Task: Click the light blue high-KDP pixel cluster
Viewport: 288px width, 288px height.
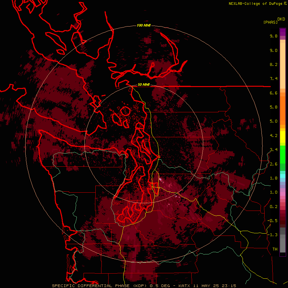Action: (161, 179)
